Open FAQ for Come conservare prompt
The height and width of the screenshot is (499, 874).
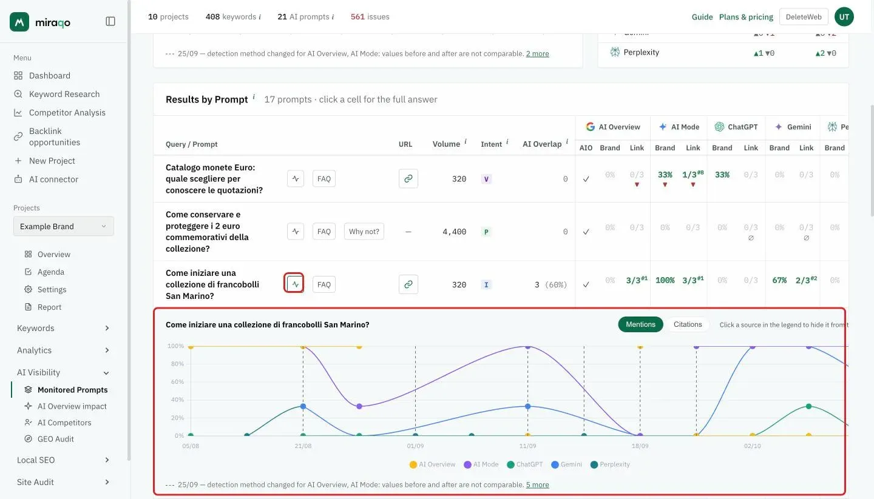(x=324, y=231)
